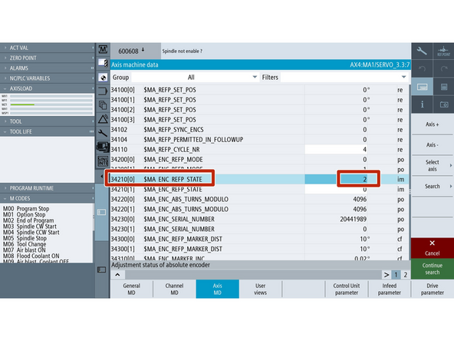Click the green Continue search button
This screenshot has width=454, height=341.
(433, 269)
